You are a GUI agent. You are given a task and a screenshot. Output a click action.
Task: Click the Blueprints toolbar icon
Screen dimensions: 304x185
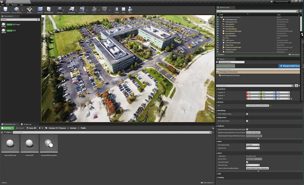pyautogui.click(x=72, y=10)
